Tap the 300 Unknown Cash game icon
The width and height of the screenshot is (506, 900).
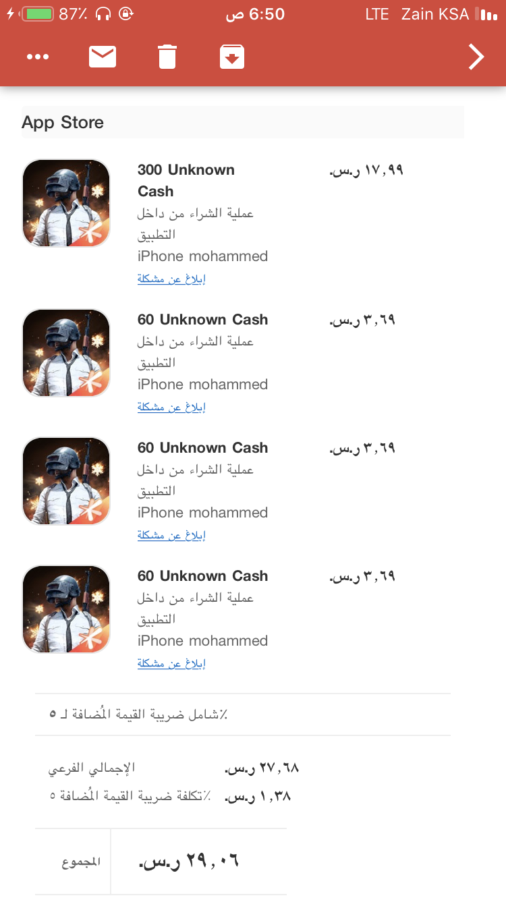click(x=66, y=203)
